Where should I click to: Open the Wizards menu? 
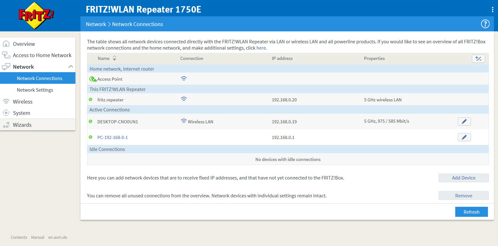click(22, 125)
